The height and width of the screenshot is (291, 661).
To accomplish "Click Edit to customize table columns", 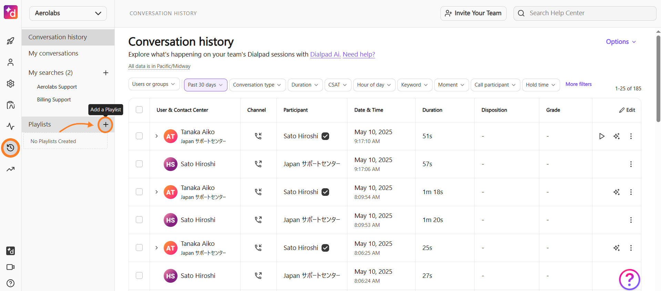I will (627, 110).
